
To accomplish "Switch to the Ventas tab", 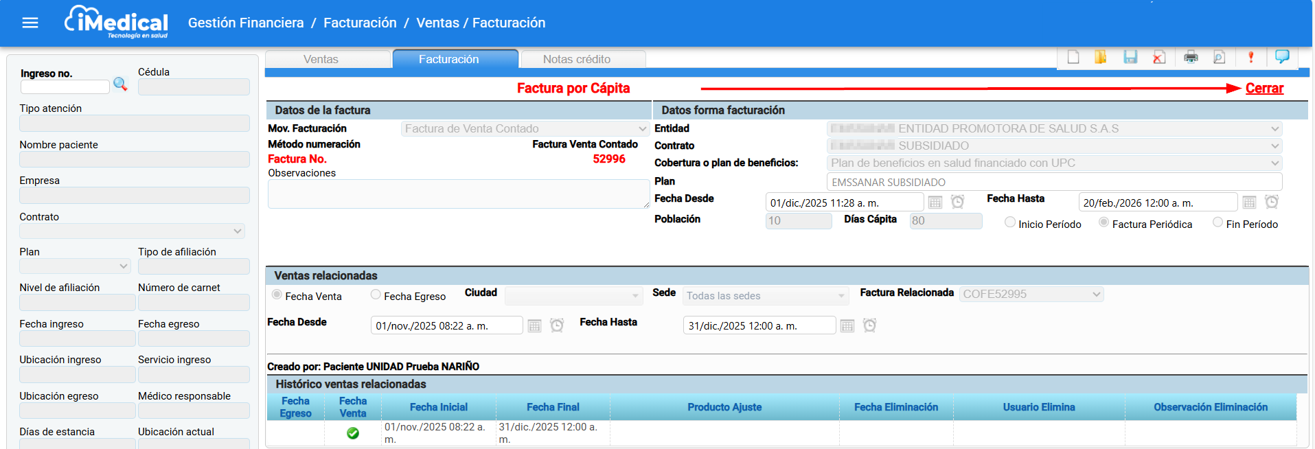I will 321,60.
